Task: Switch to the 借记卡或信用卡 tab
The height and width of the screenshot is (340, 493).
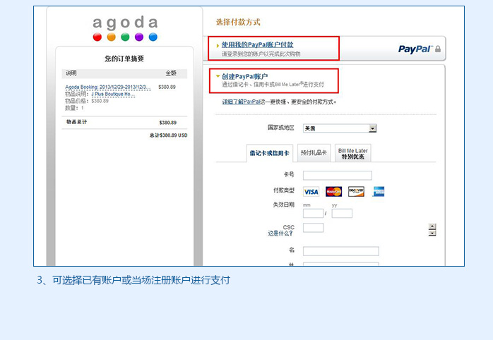Action: coord(269,153)
